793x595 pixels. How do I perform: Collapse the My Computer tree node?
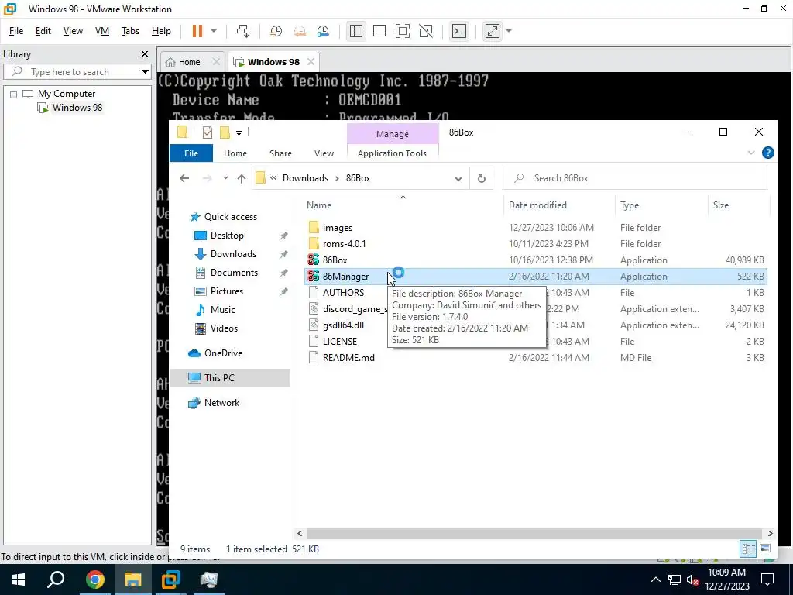(14, 94)
